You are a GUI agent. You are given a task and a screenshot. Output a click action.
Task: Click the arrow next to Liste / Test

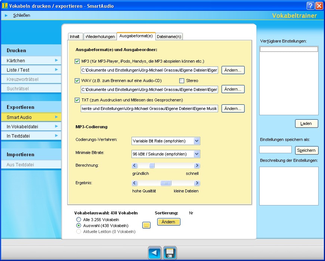56,69
